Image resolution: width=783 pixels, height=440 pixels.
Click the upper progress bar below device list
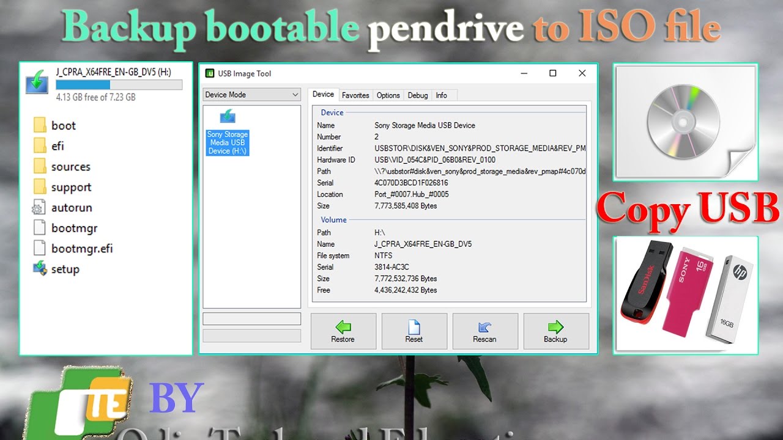pos(251,319)
